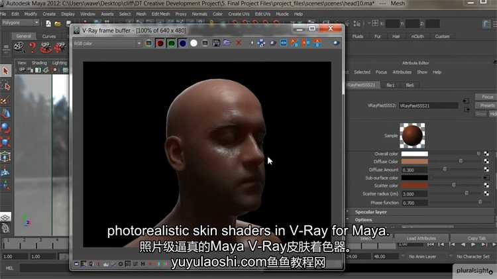This screenshot has height=279, width=497.
Task: Clear the image with red X icon
Action: tap(239, 43)
